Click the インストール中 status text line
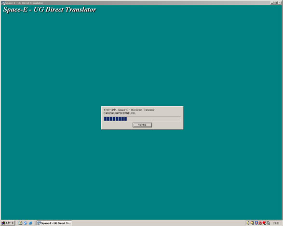This screenshot has width=283, height=226. click(129, 110)
